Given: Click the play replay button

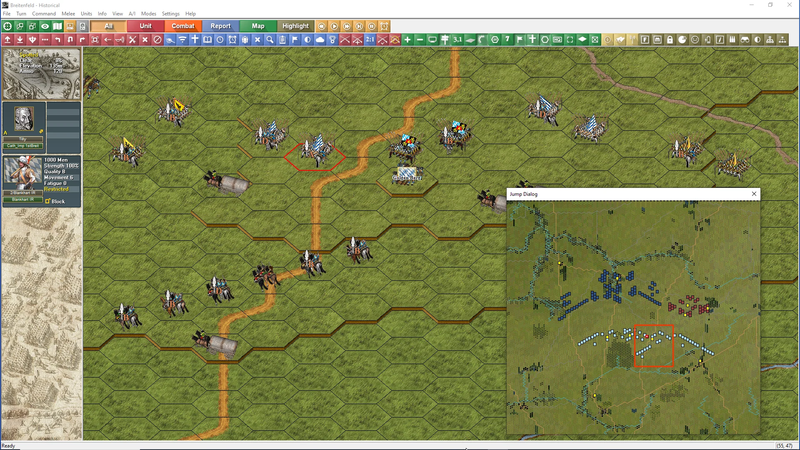Looking at the screenshot, I should (334, 26).
